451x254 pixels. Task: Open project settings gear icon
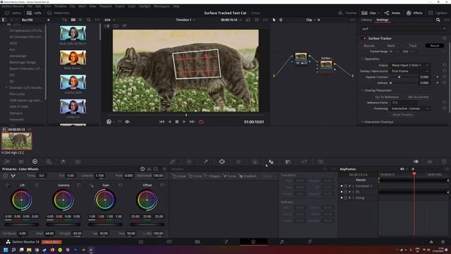(443, 241)
